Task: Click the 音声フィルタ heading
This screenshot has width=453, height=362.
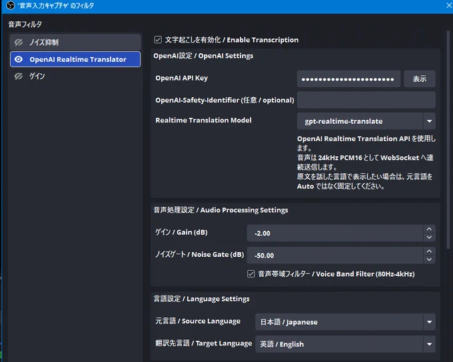Action: (x=25, y=24)
